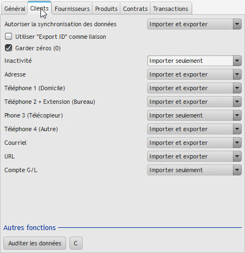
Task: Switch to the Général tab
Action: click(x=15, y=9)
